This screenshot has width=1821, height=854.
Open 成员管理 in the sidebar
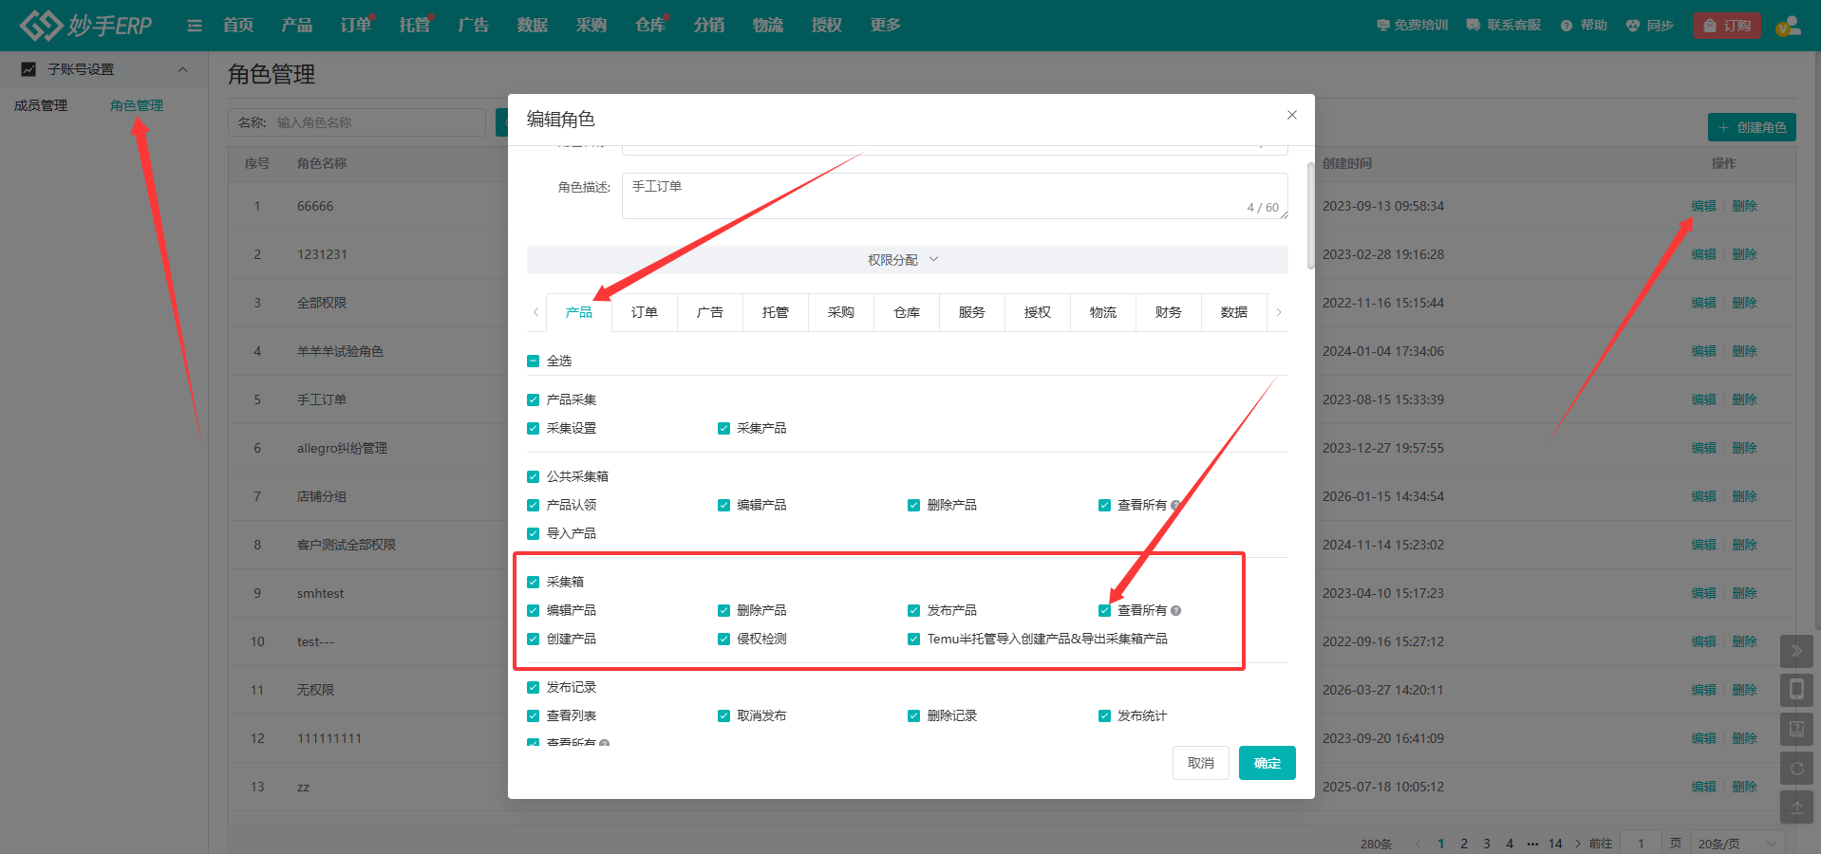point(41,105)
